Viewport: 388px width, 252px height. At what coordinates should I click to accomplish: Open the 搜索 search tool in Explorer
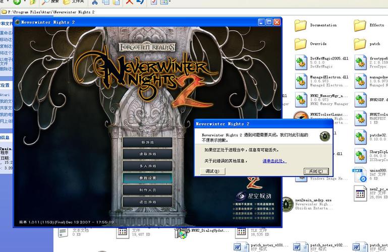(x=50, y=2)
